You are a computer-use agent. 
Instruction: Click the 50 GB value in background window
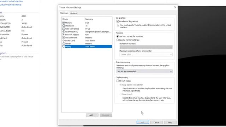coord(24,23)
